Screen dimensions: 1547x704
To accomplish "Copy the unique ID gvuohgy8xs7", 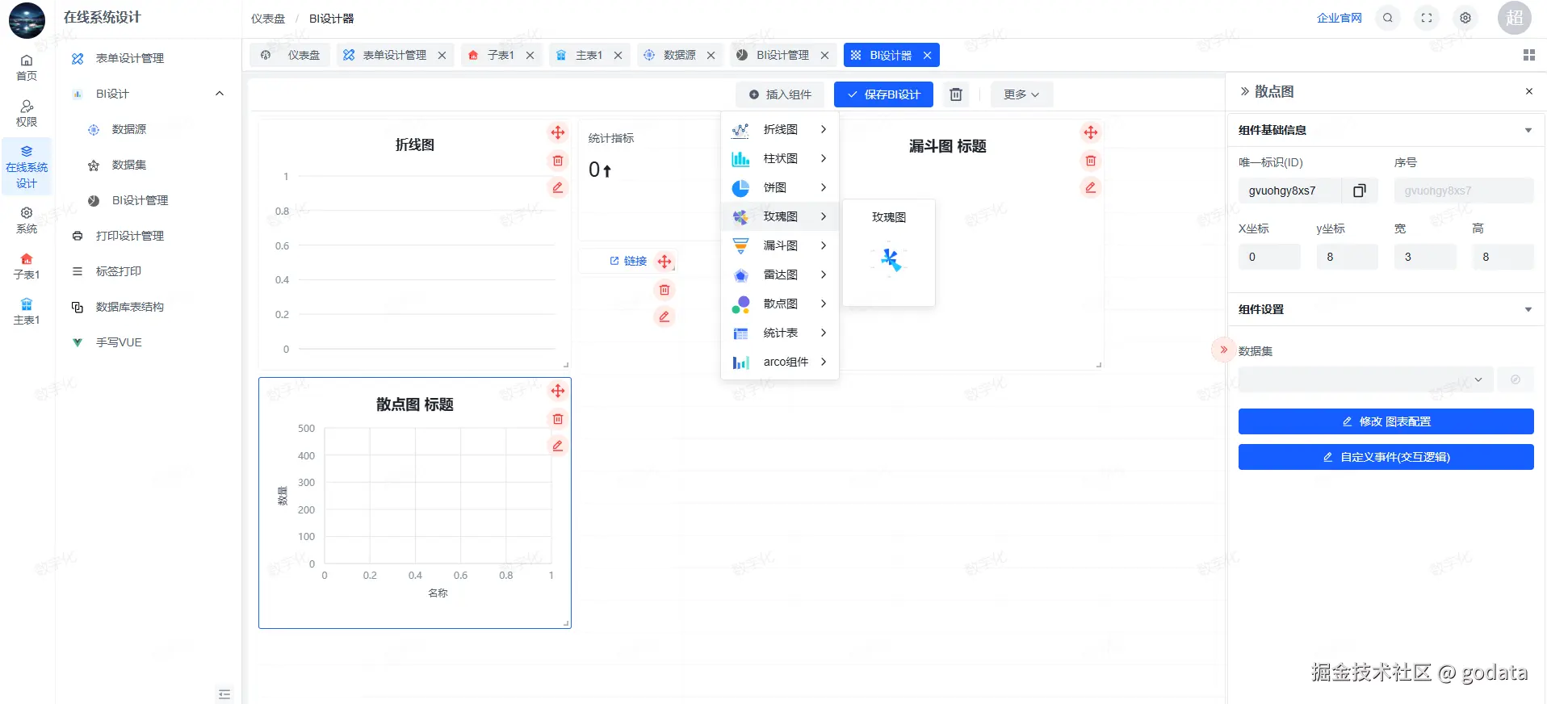I will (x=1360, y=191).
